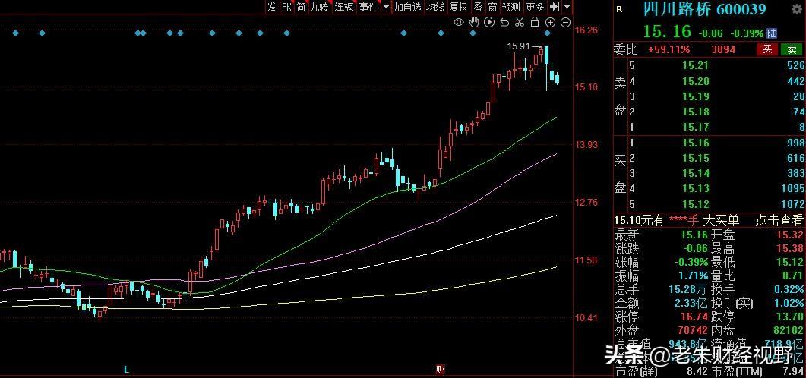Image resolution: width=806 pixels, height=378 pixels.
Task: Select buy level 5 price 15.12
Action: click(x=696, y=204)
